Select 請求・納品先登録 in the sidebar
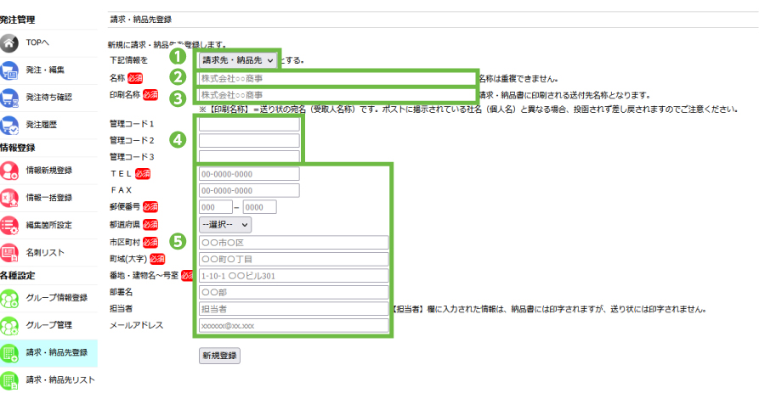759x393 pixels. click(x=56, y=352)
